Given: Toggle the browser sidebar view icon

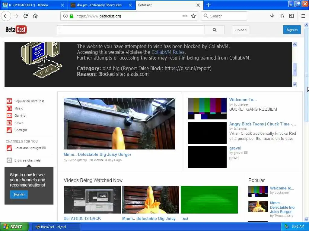Looking at the screenshot, I should coord(291,16).
